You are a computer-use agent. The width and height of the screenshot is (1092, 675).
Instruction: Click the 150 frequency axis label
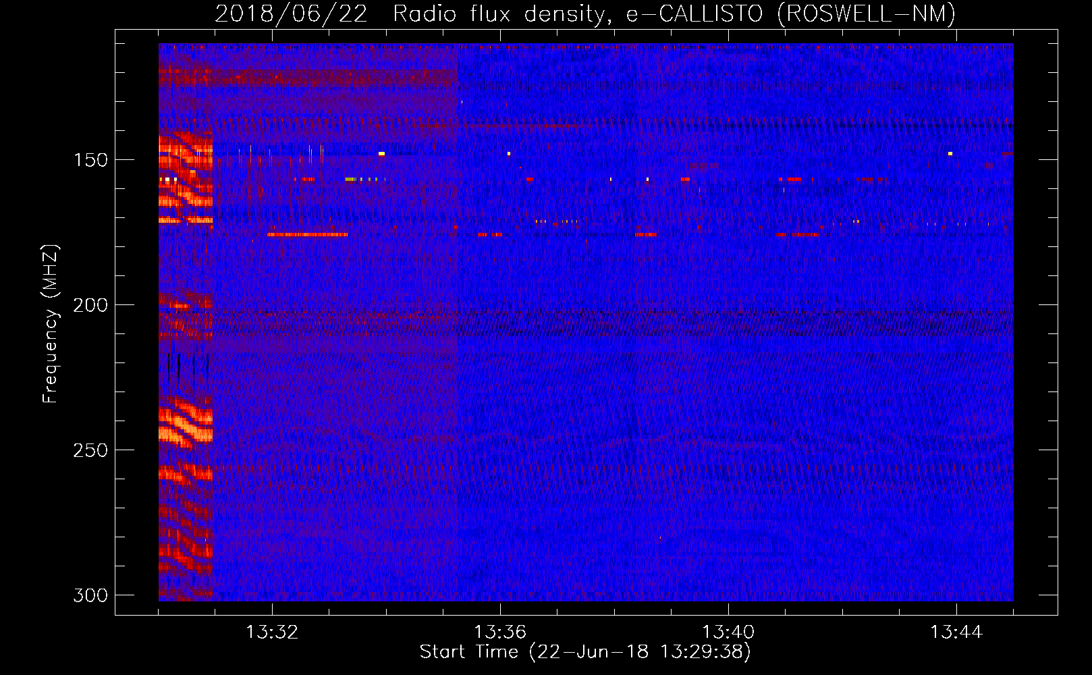tap(90, 160)
